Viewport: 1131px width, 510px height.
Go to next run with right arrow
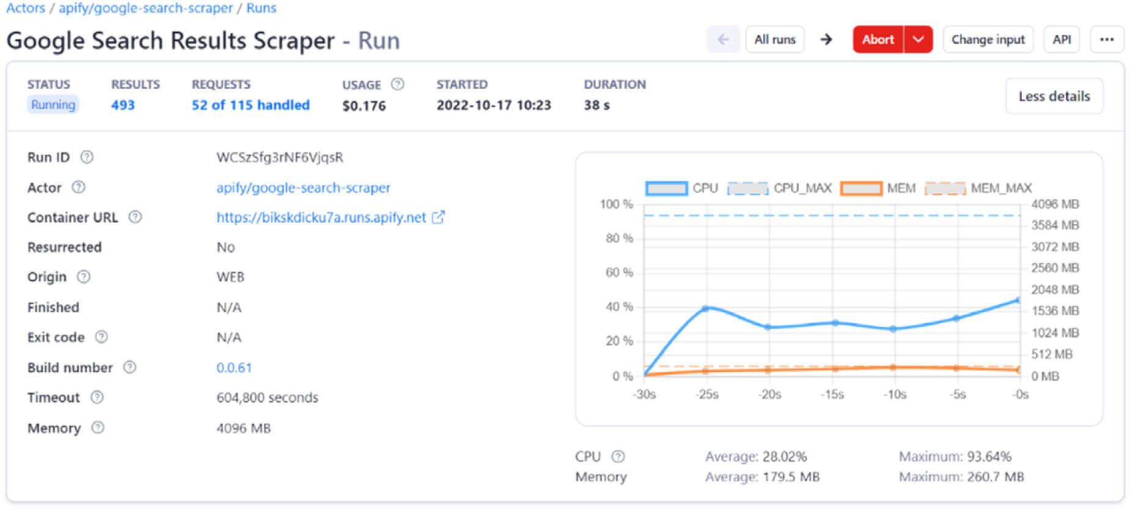tap(827, 40)
